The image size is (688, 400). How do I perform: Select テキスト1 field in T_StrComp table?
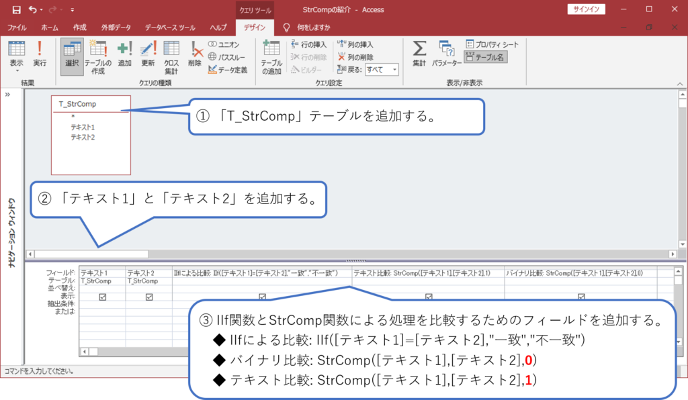tap(83, 127)
